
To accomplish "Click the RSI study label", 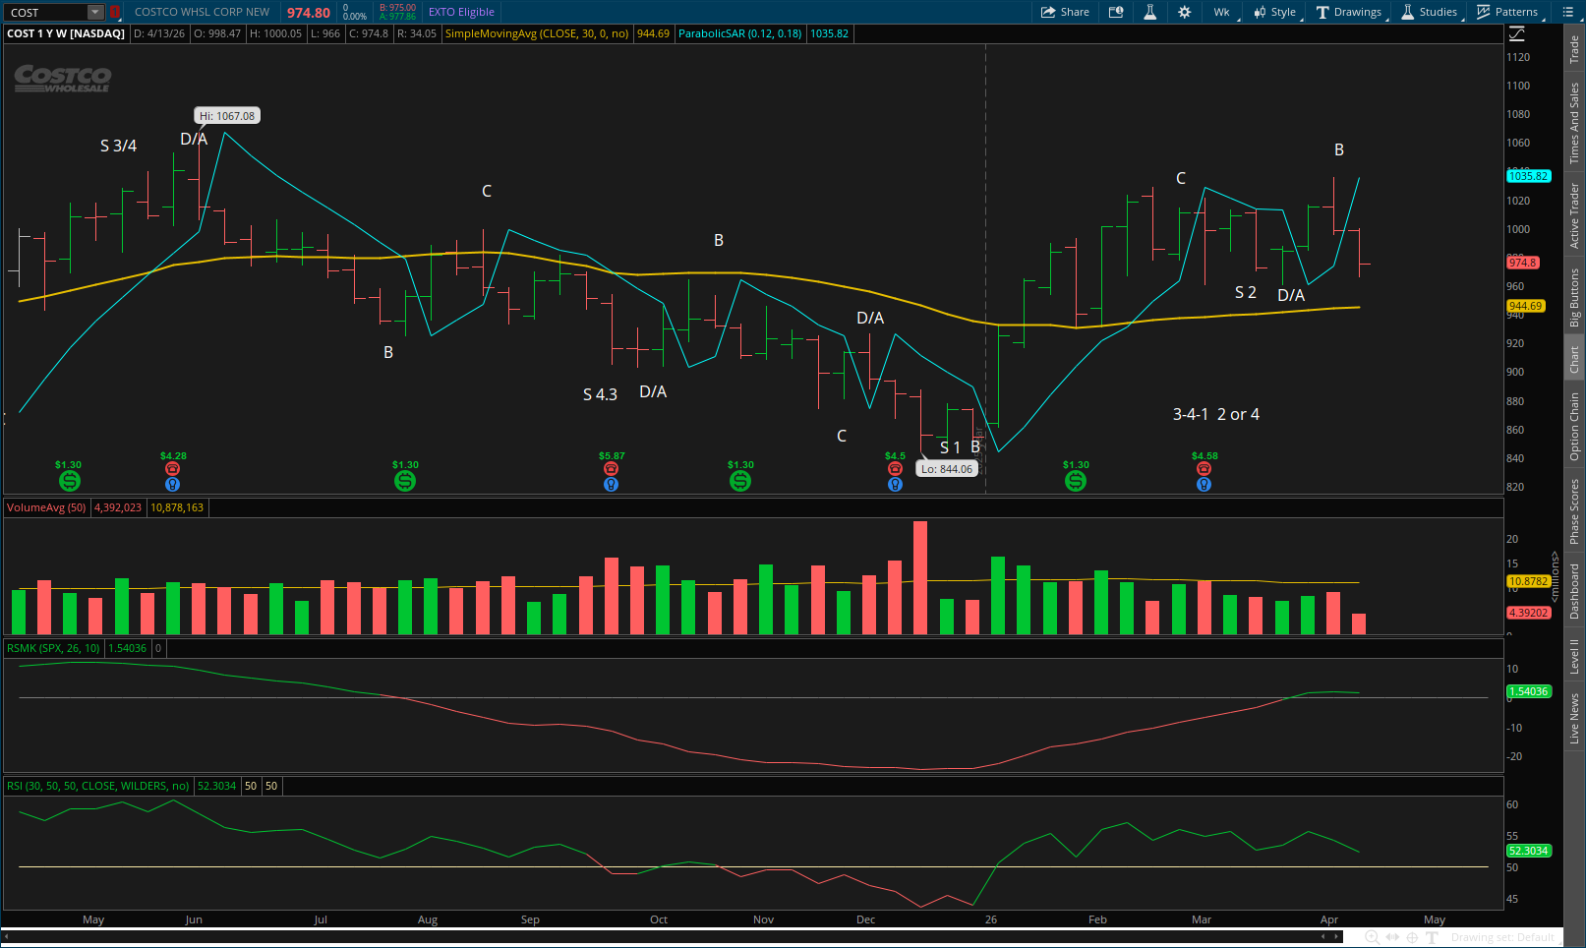I will coord(98,786).
